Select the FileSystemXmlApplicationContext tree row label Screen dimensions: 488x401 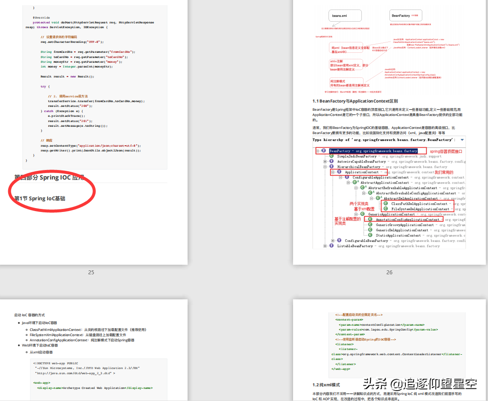420,209
